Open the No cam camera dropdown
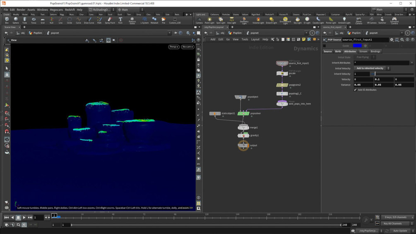The width and height of the screenshot is (416, 234). 188,47
